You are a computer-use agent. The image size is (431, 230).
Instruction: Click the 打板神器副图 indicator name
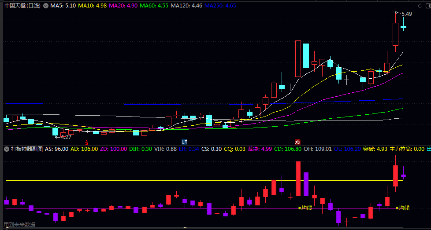coord(27,149)
